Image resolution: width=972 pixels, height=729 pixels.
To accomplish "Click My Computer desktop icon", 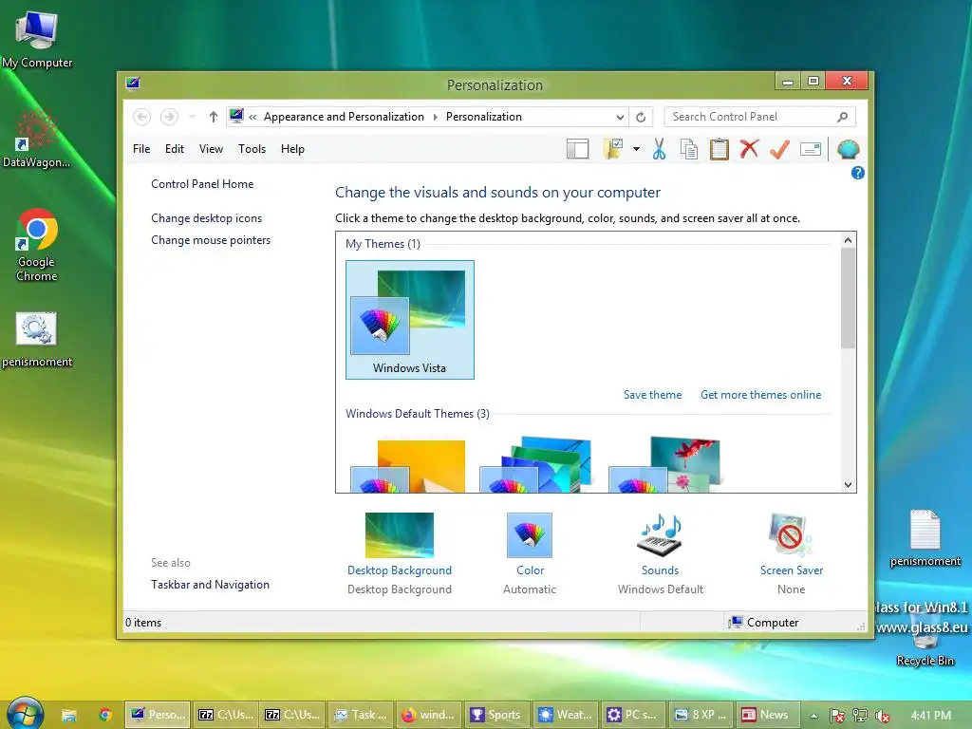I will 37,39.
